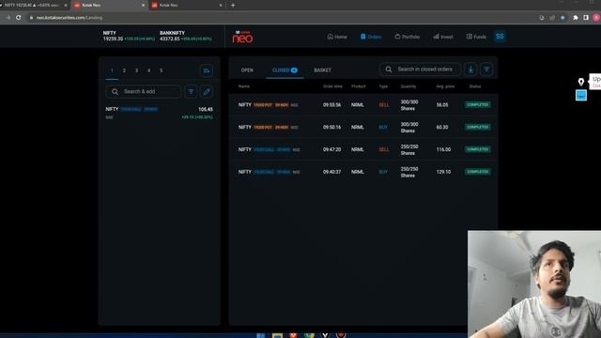
Task: Switch to the third Kotak Neo browser tab
Action: pyautogui.click(x=187, y=5)
